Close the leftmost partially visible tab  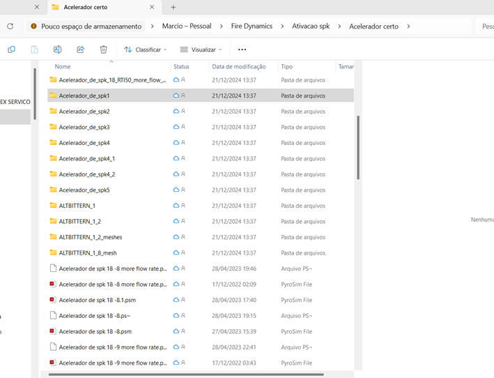[x=37, y=7]
